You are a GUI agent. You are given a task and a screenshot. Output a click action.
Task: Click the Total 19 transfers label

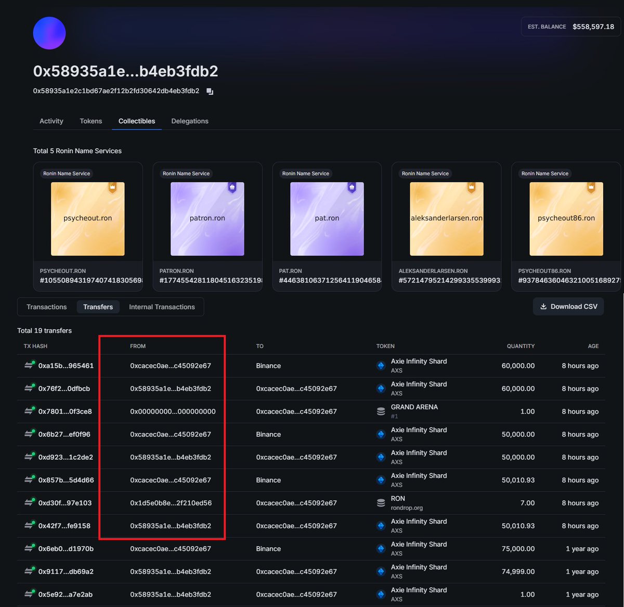point(44,330)
